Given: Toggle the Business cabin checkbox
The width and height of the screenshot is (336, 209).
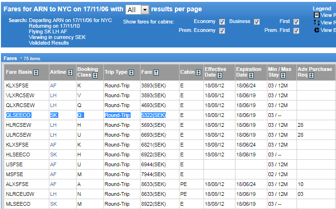Looking at the screenshot, I should (257, 22).
